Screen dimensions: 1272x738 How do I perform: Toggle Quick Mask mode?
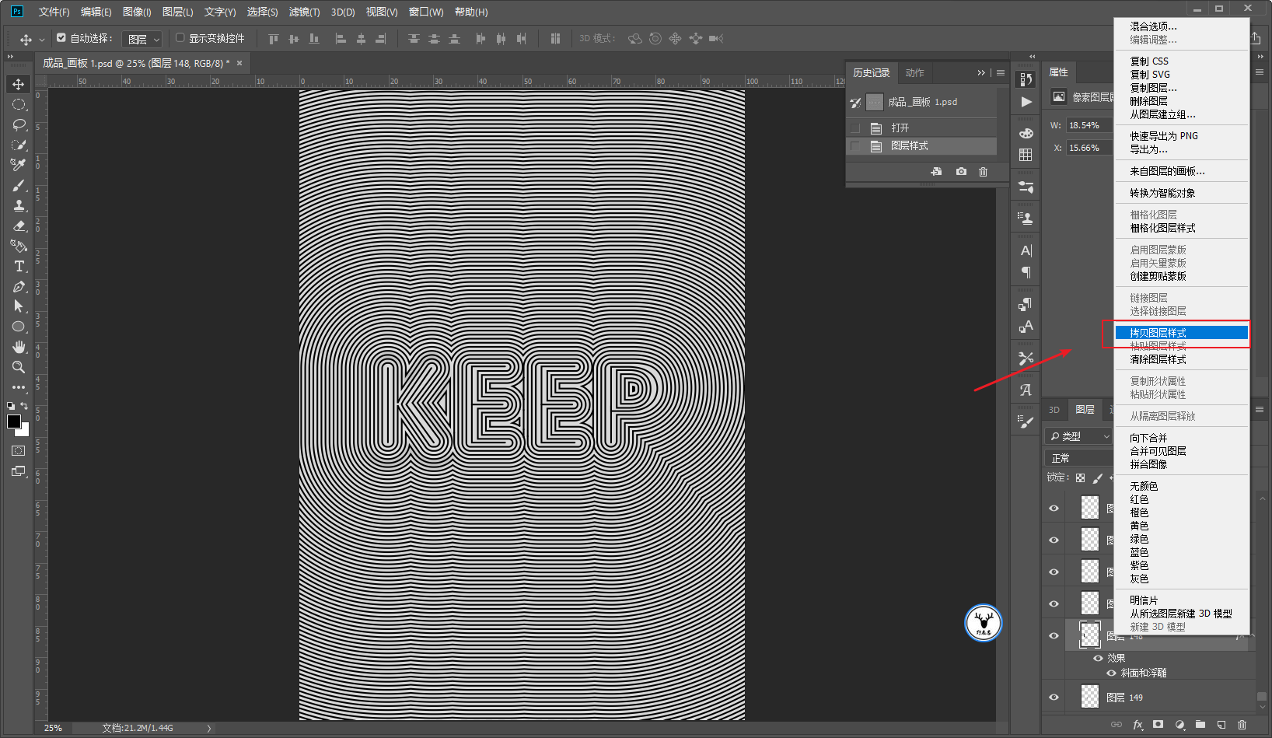pos(19,451)
